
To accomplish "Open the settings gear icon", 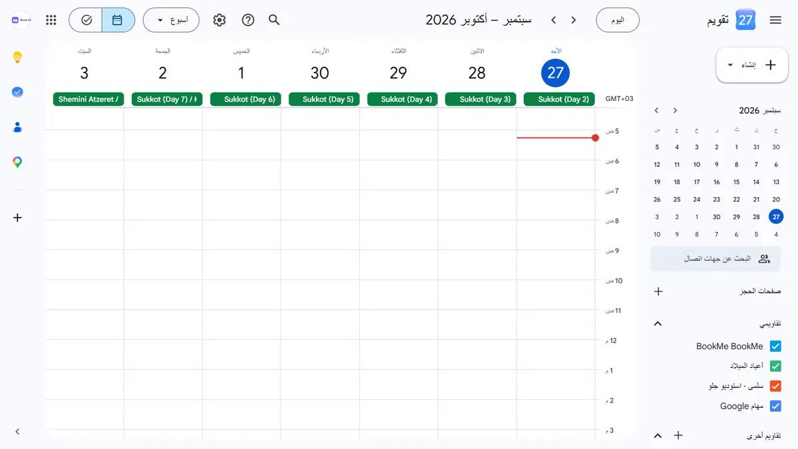I will (219, 20).
